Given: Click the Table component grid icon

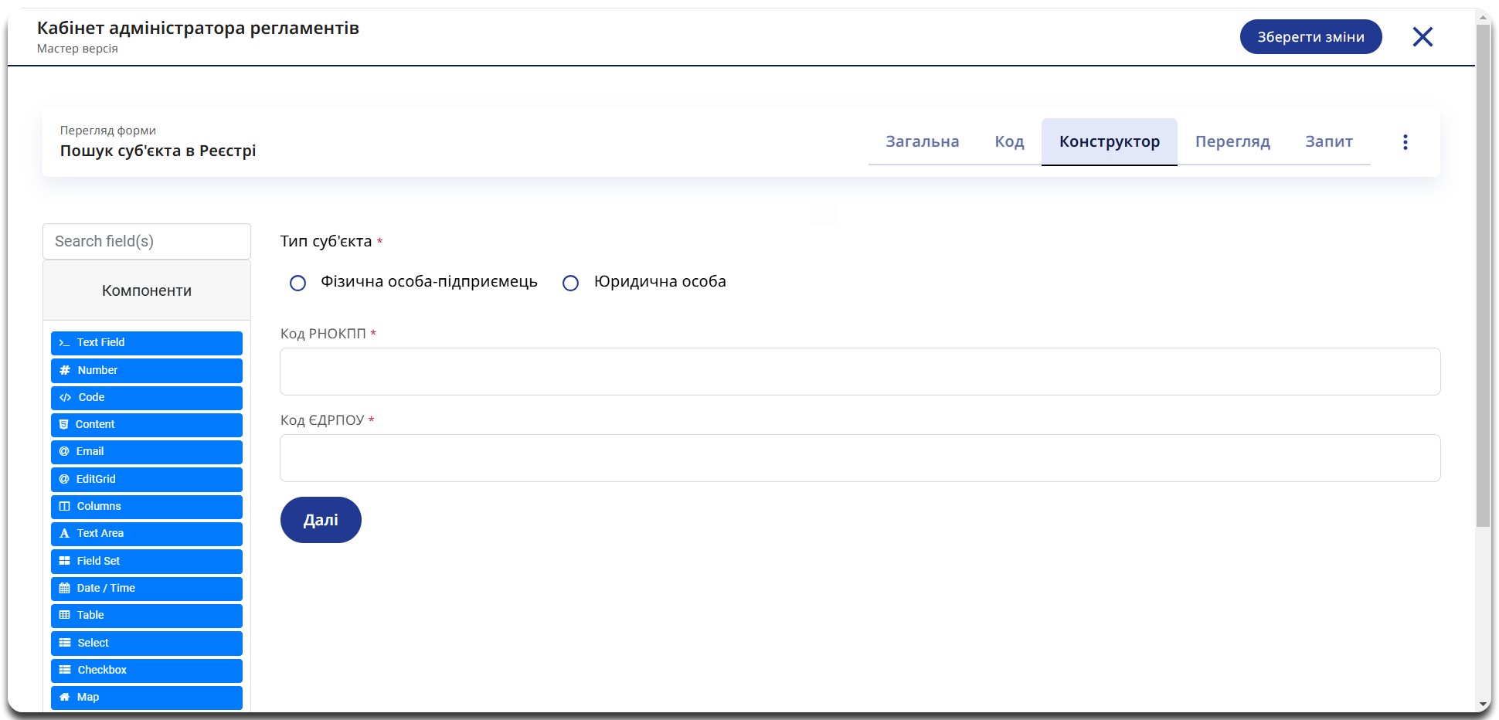Looking at the screenshot, I should pyautogui.click(x=65, y=616).
